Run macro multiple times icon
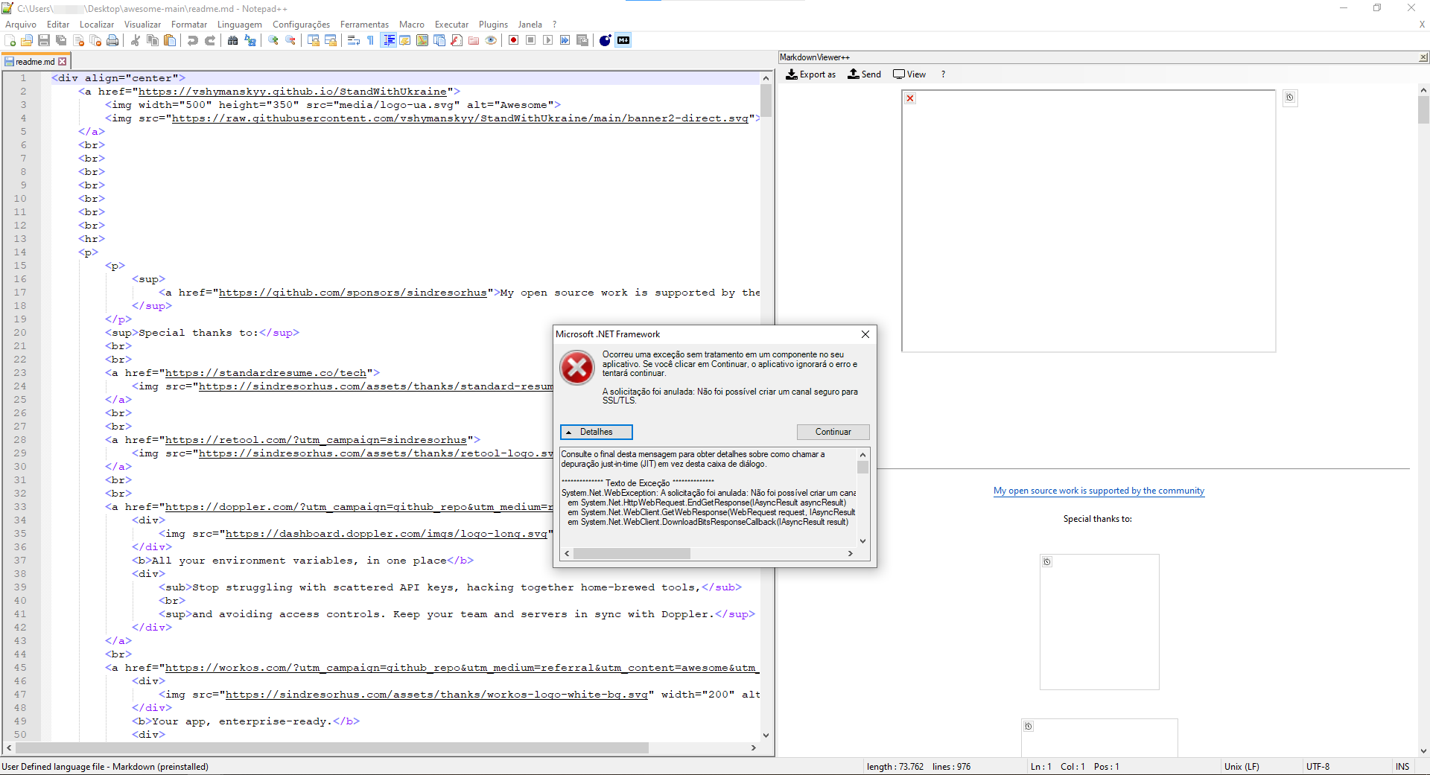The image size is (1430, 775). [x=565, y=40]
